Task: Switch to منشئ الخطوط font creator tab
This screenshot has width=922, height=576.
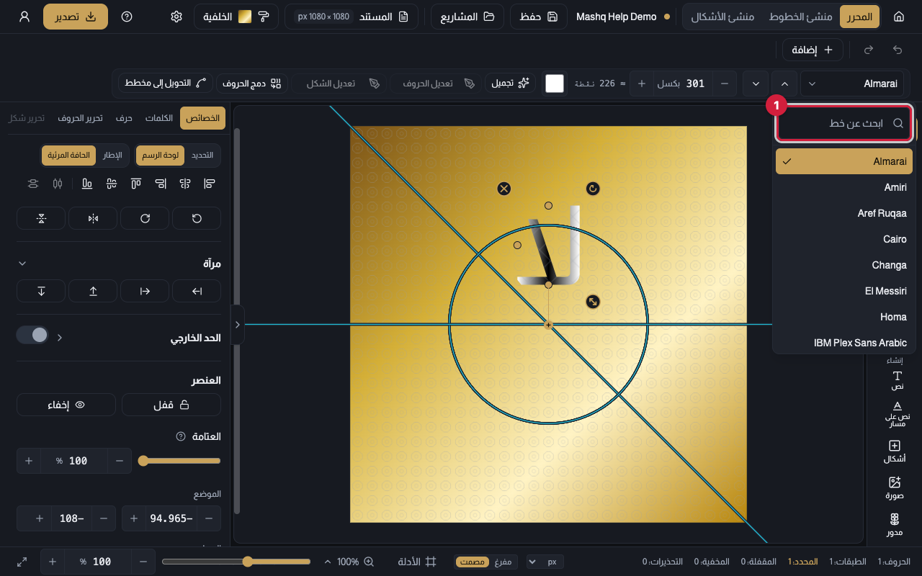Action: click(801, 17)
